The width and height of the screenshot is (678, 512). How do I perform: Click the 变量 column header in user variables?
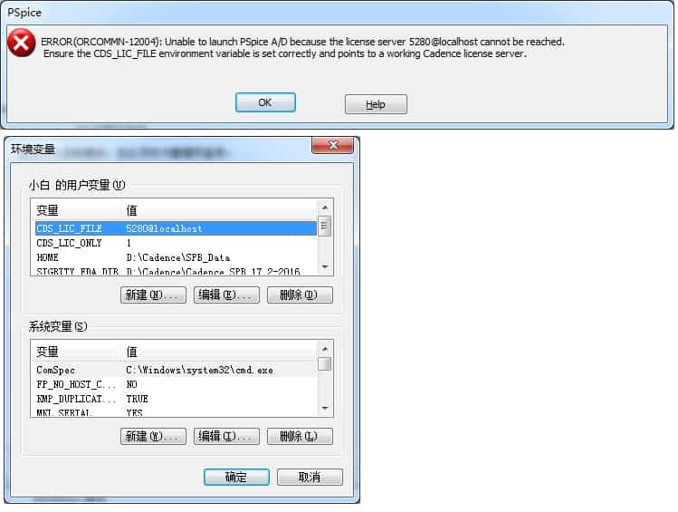[78, 210]
